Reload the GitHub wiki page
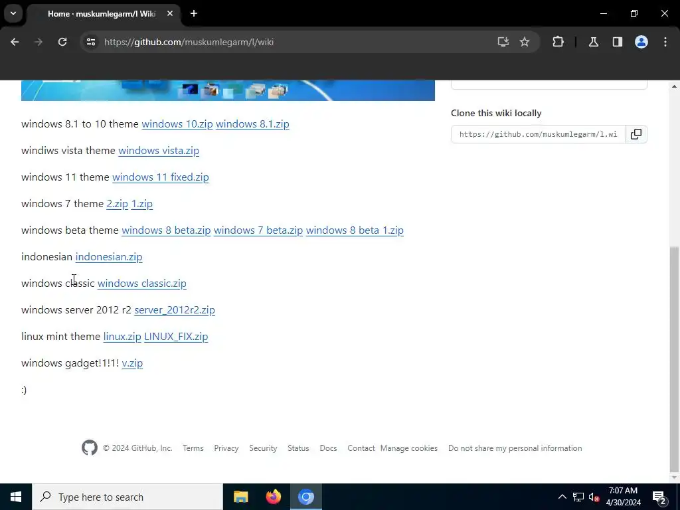The image size is (680, 510). tap(62, 42)
